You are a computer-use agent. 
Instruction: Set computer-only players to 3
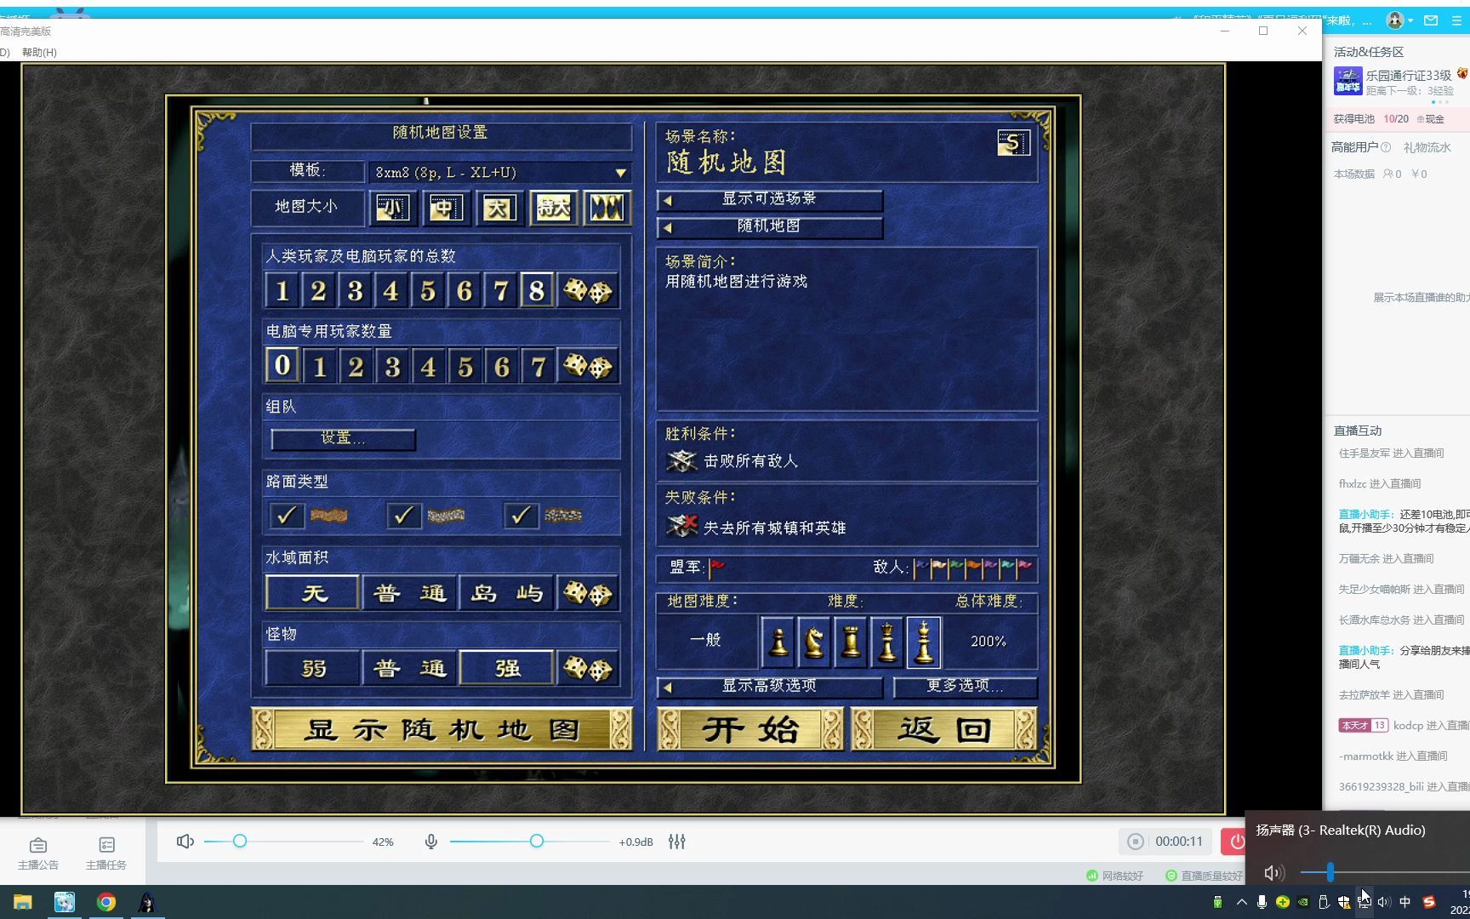(x=392, y=367)
